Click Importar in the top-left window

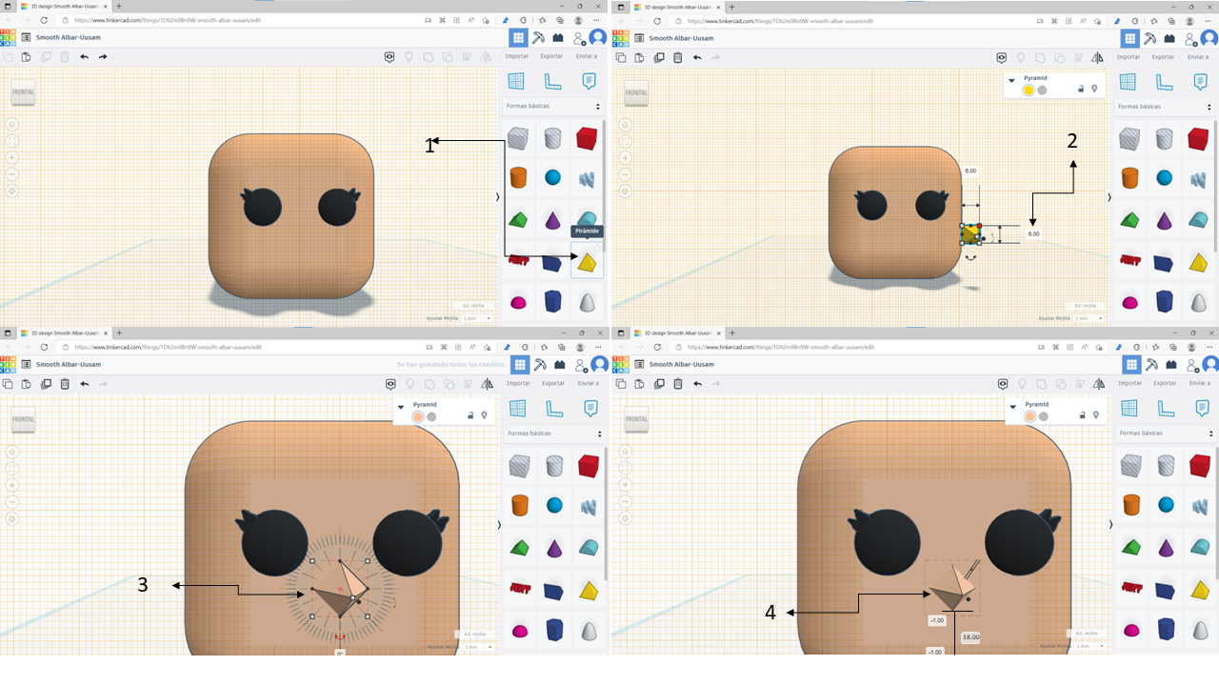(517, 56)
